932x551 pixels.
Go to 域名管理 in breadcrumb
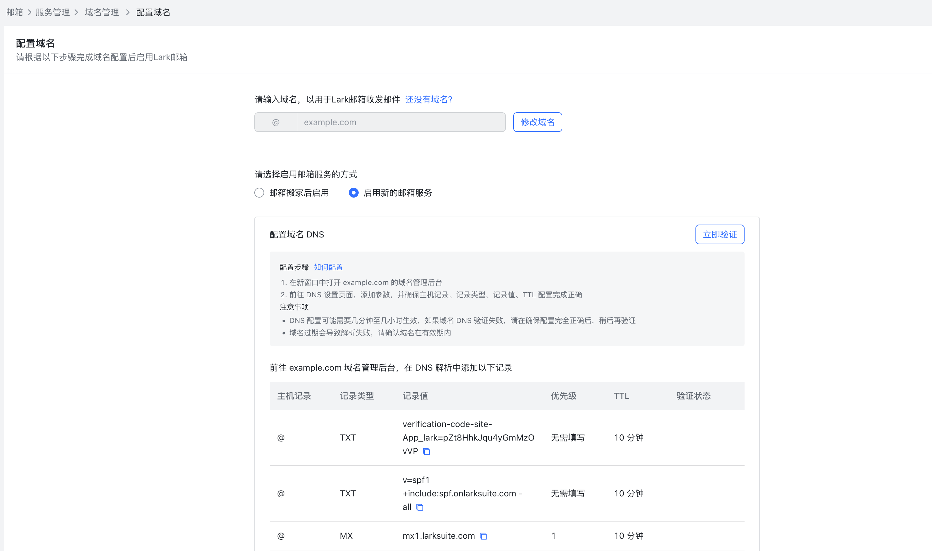point(102,12)
